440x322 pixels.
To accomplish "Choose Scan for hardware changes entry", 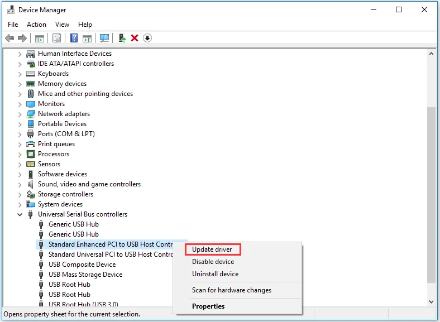I will coord(232,290).
